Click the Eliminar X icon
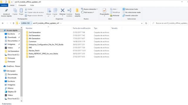This screenshot has height=105, width=188. tap(63, 10)
